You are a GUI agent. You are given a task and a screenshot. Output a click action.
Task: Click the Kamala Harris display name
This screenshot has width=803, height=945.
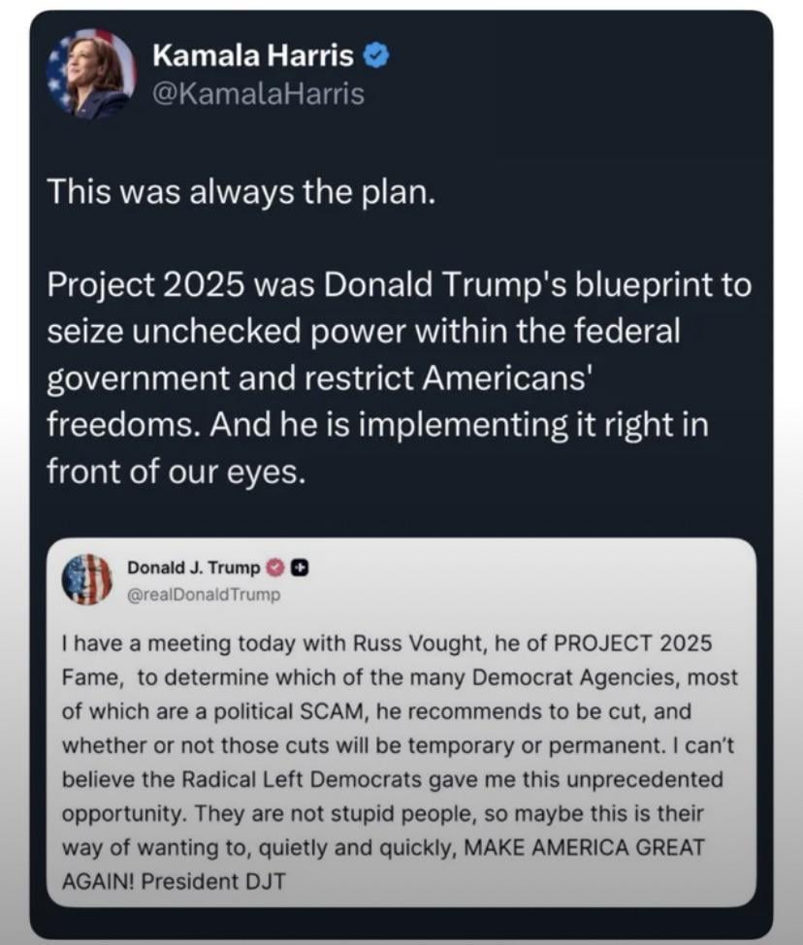point(253,57)
